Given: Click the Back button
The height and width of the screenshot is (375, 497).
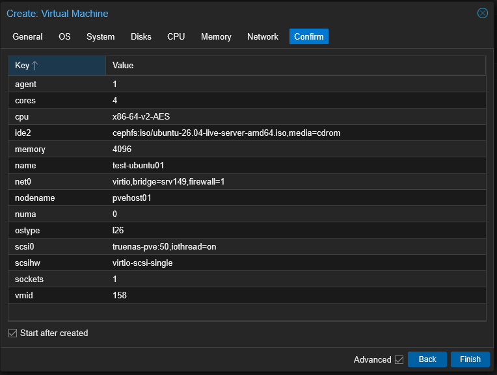Looking at the screenshot, I should (427, 359).
